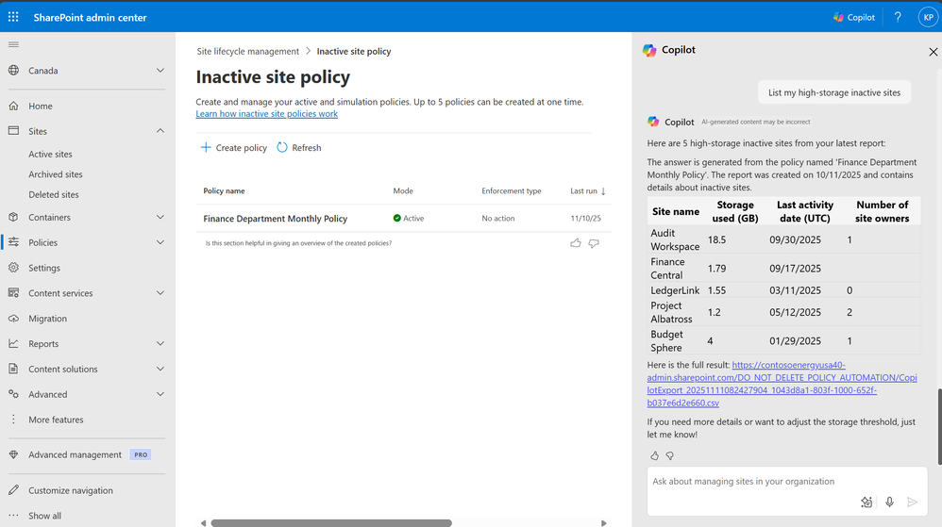Click the PRO badge beside Advanced management
Image resolution: width=942 pixels, height=527 pixels.
(141, 454)
